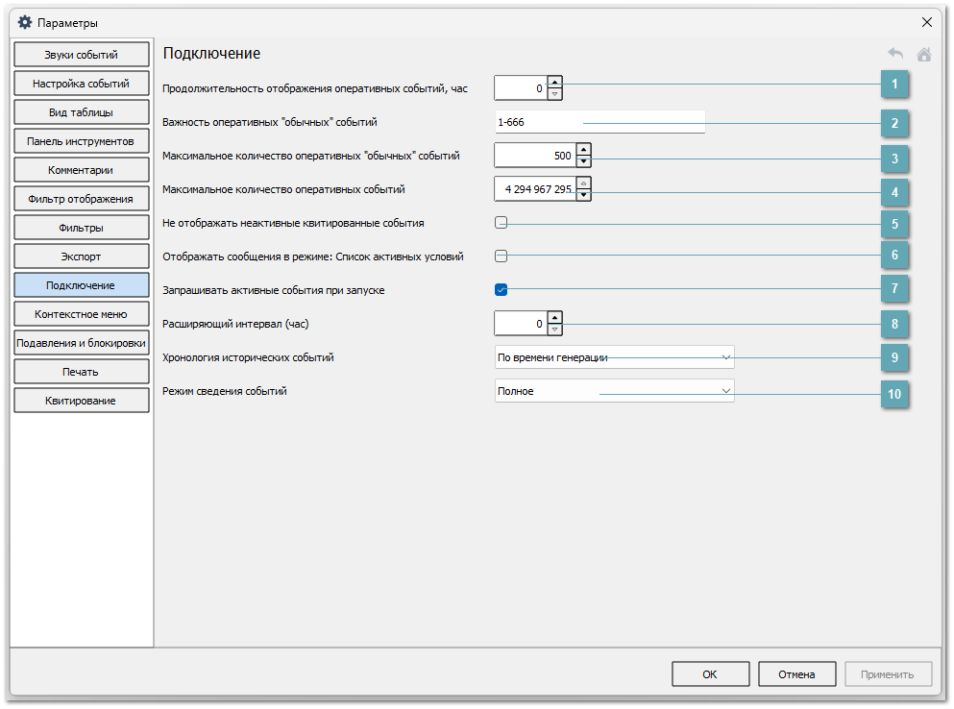This screenshot has height=709, width=954.
Task: Go to Подавления и блокировки section
Action: pyautogui.click(x=82, y=343)
